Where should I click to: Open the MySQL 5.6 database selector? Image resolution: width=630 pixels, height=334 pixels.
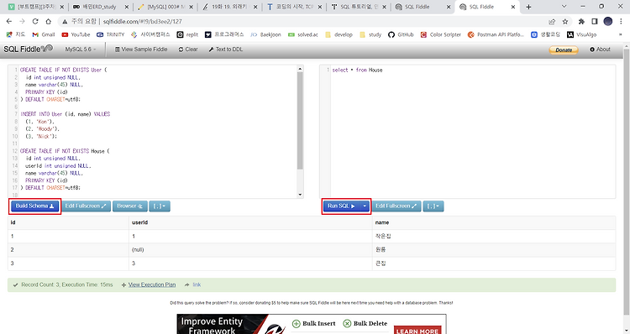click(81, 50)
